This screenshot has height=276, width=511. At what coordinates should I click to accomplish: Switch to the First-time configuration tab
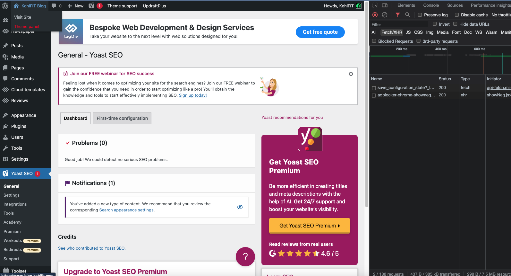pos(122,118)
